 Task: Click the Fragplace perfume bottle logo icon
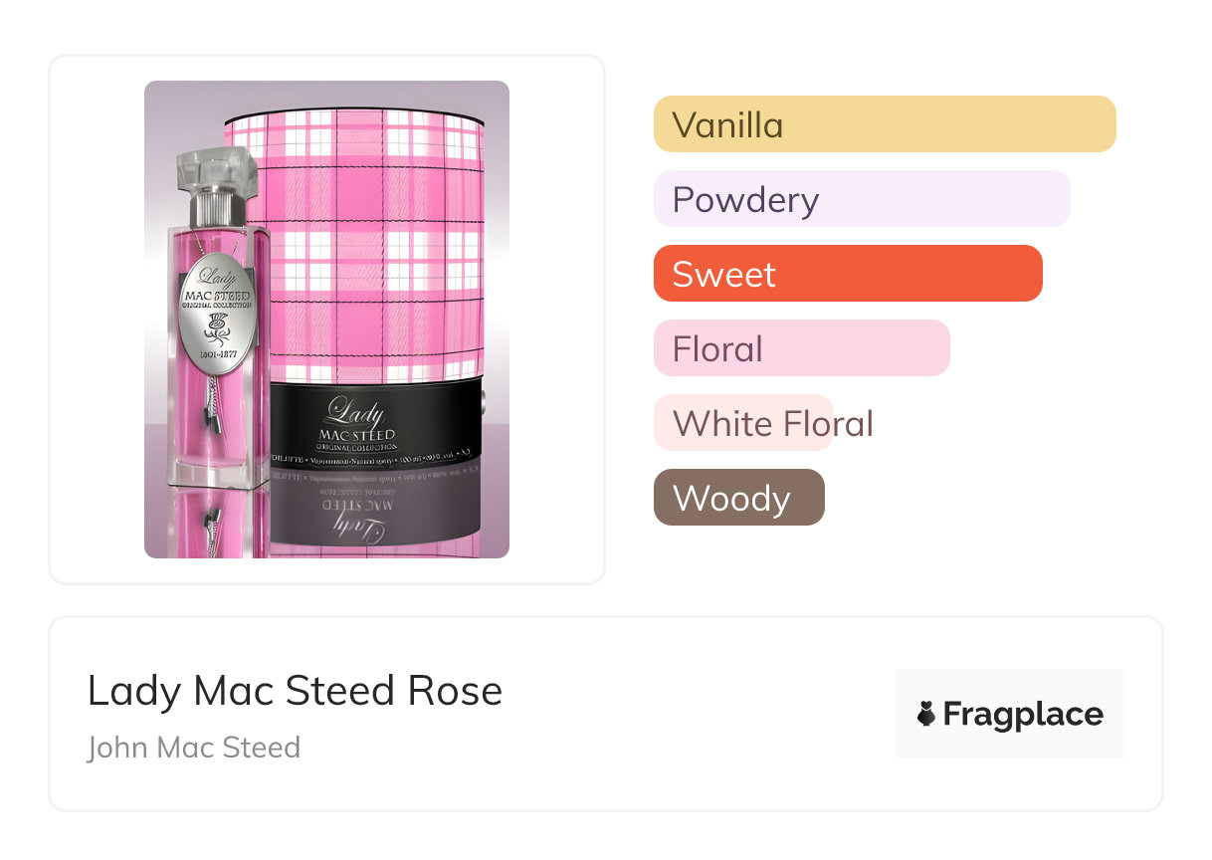pos(926,714)
